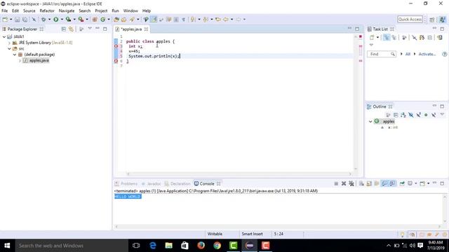Screen dimensions: 449x252
Task: Expand the apples.java tree node
Action: click(20, 61)
